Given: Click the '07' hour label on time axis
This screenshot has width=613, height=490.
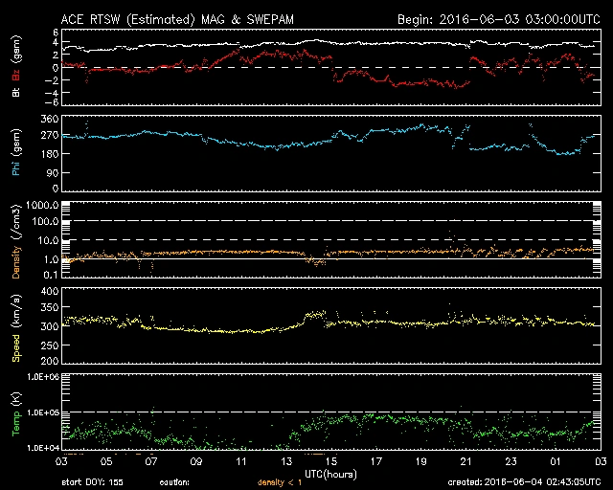Looking at the screenshot, I should coord(151,461).
